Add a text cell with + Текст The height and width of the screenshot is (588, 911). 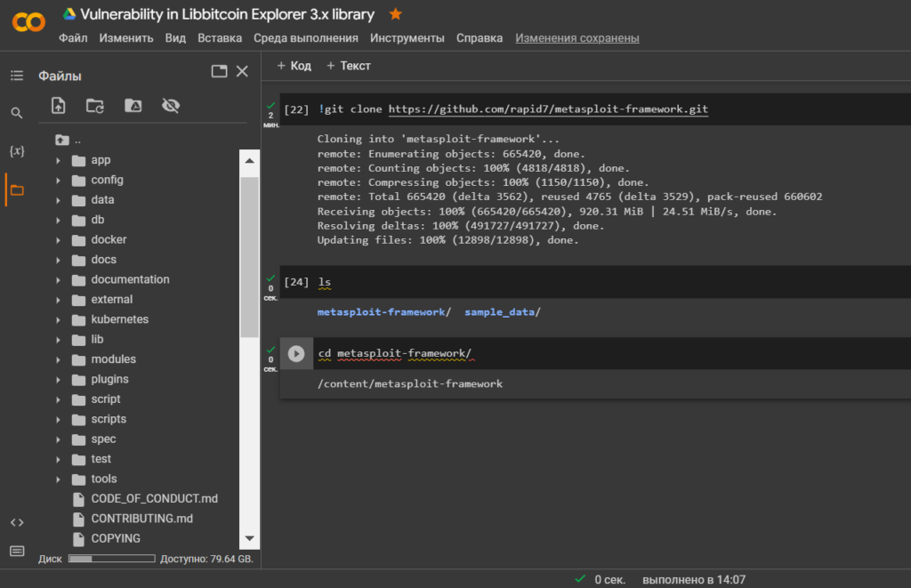point(349,66)
